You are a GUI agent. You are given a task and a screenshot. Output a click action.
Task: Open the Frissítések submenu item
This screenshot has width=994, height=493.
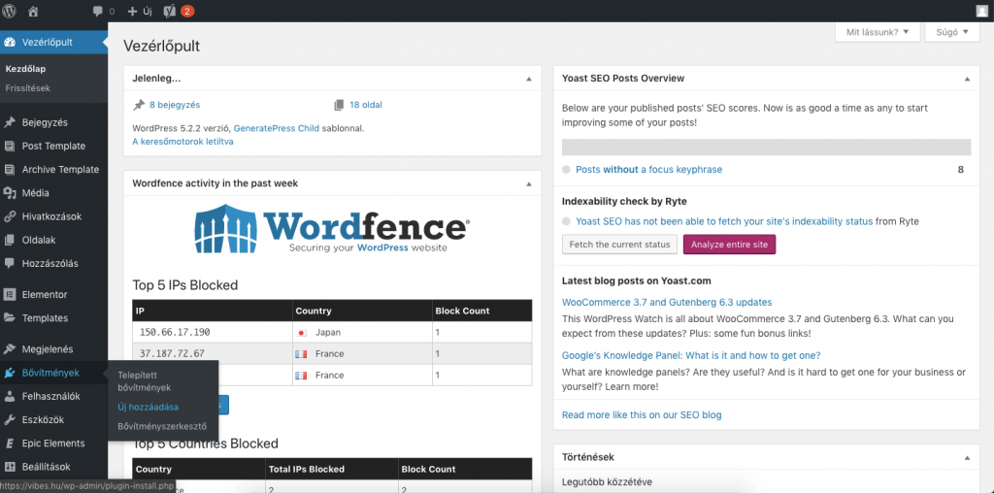click(x=27, y=88)
